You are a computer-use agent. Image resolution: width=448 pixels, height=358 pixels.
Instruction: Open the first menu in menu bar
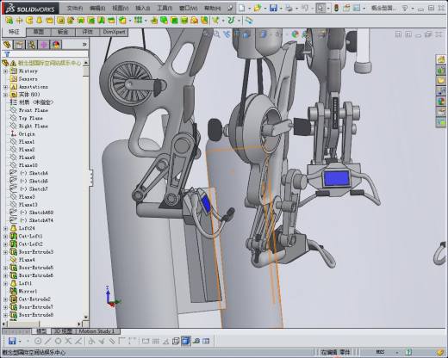click(x=75, y=9)
